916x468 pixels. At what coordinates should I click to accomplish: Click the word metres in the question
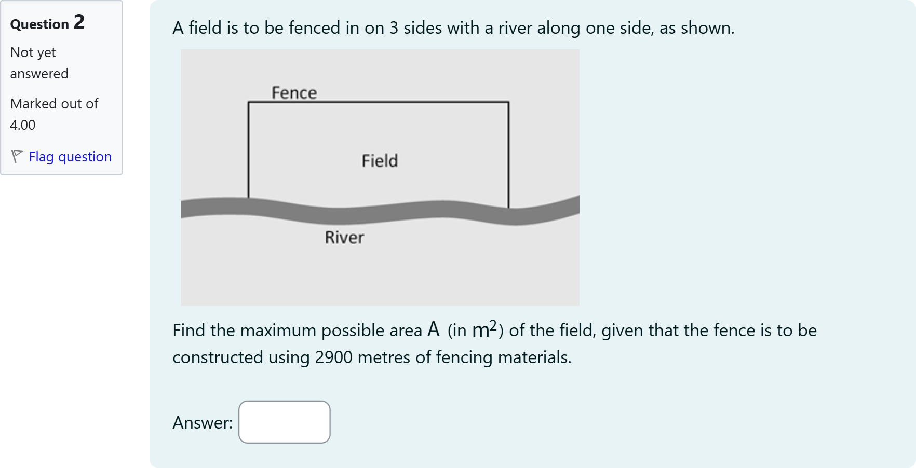click(x=384, y=357)
